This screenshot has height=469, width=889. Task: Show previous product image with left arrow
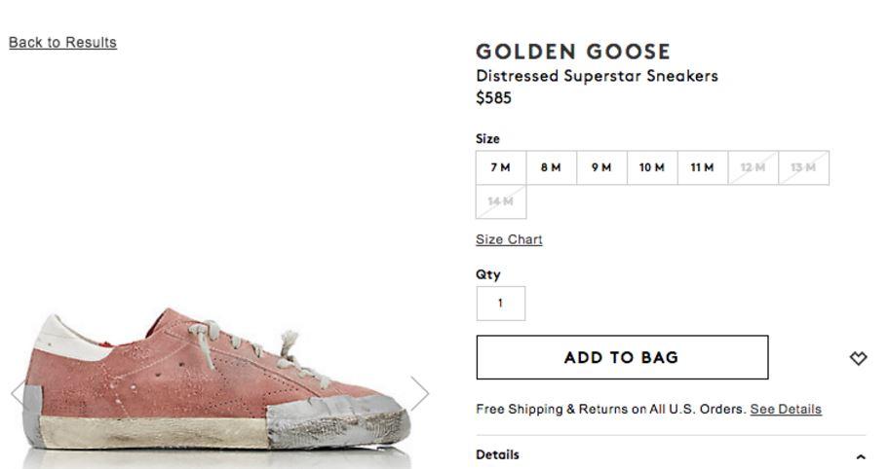[x=18, y=393]
